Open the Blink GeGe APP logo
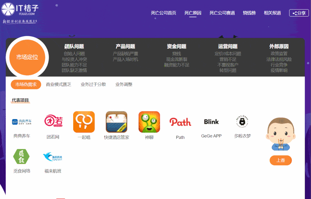Image resolution: width=311 pixels, height=199 pixels. 211,122
